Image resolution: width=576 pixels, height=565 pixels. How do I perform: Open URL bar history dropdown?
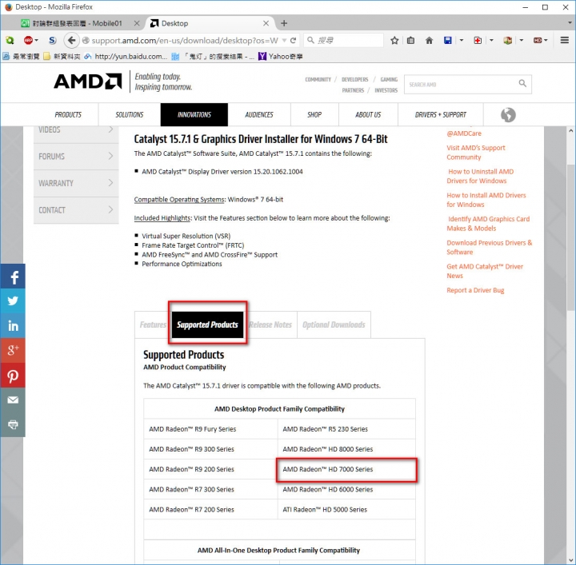tap(284, 40)
